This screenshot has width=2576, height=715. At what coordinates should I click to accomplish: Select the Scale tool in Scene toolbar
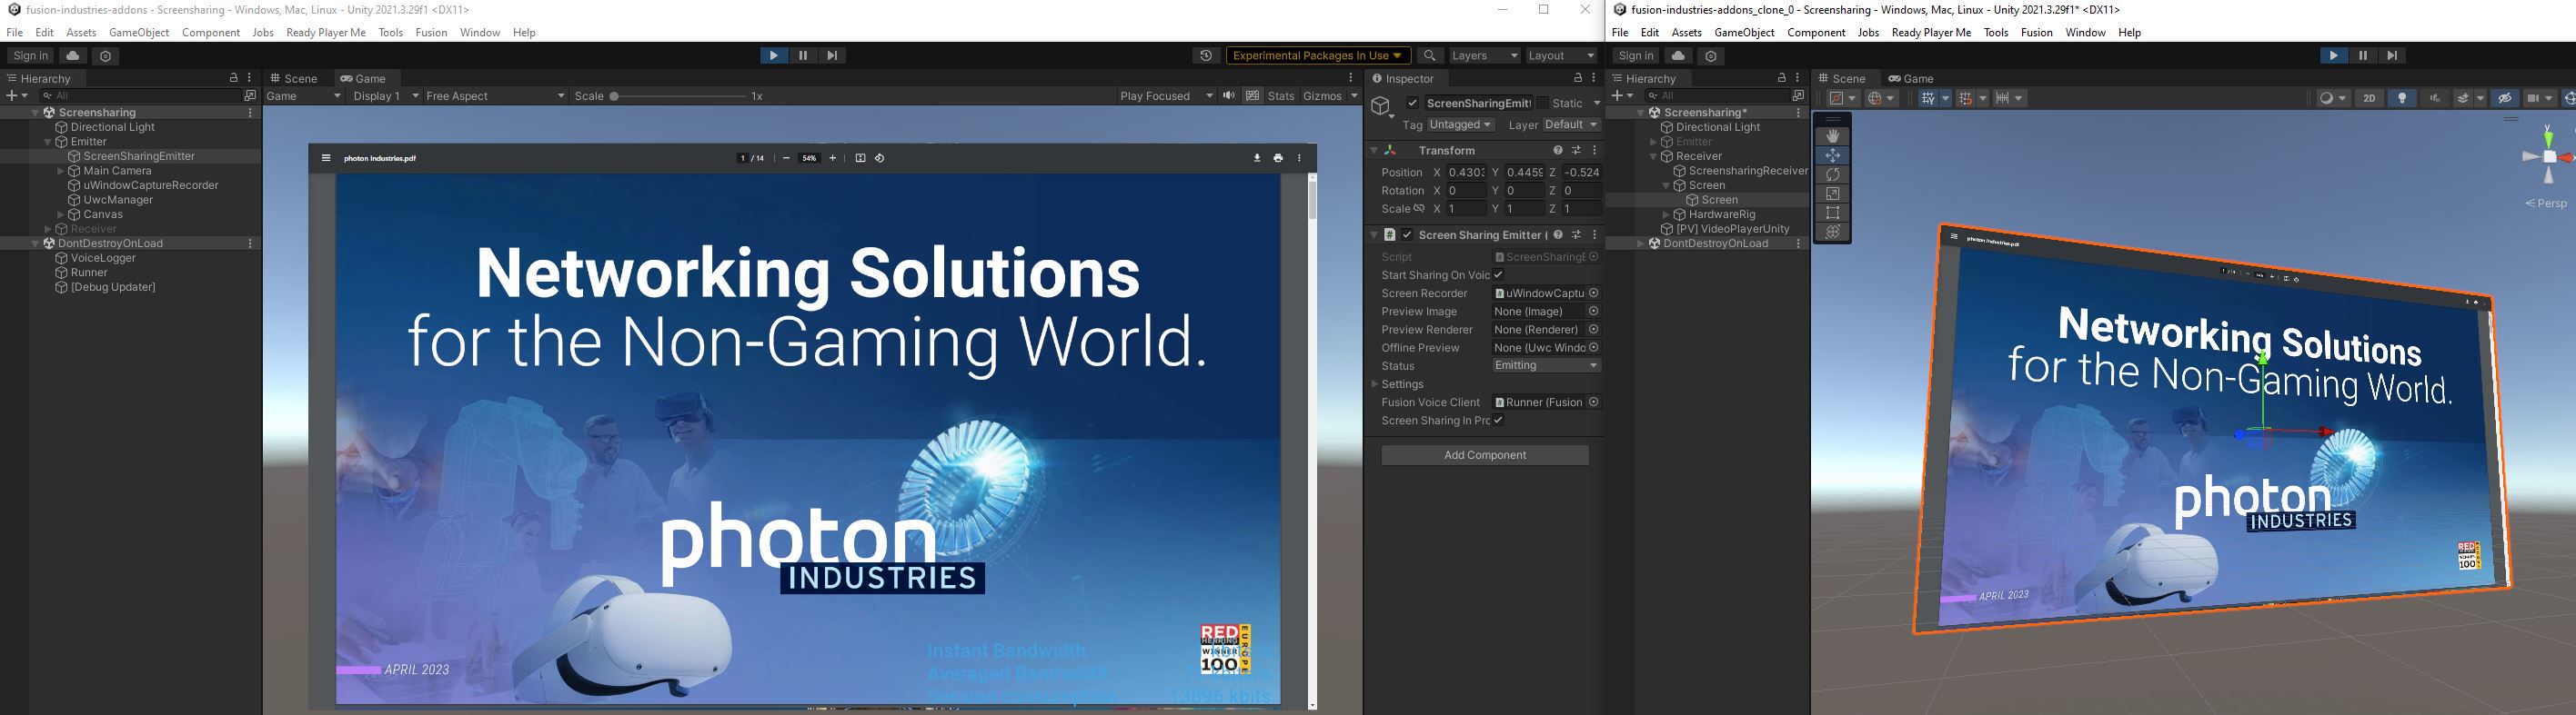click(1832, 194)
